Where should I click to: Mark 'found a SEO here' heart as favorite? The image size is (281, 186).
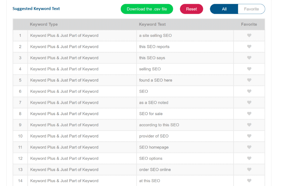[x=249, y=80]
